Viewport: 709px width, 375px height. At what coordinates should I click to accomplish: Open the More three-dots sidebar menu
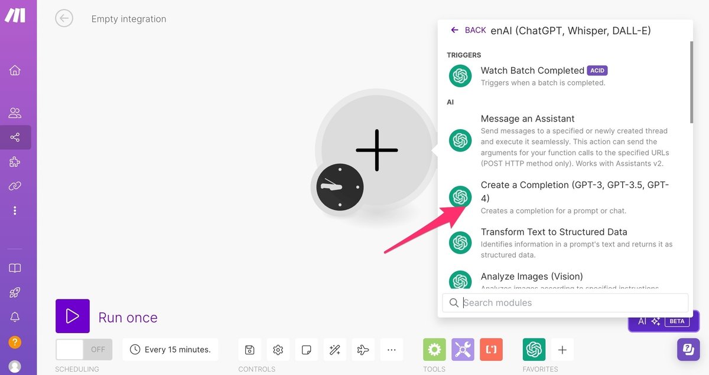(x=15, y=210)
